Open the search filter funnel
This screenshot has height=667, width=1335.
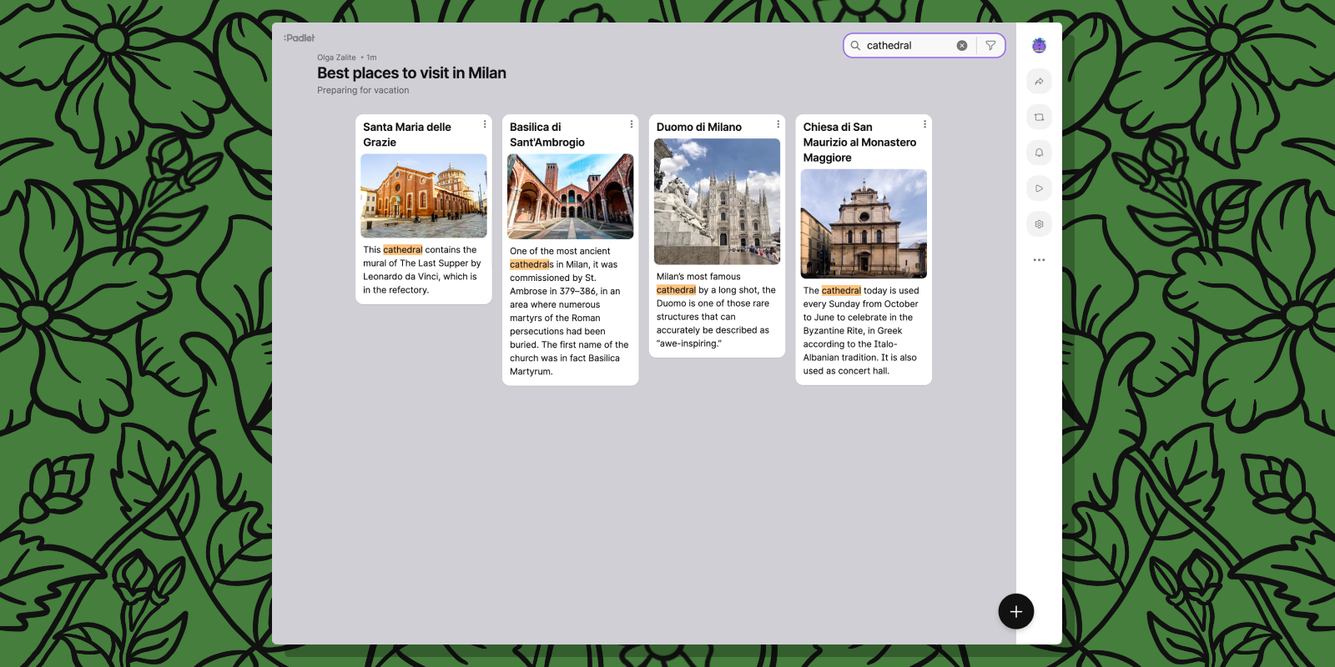[990, 46]
